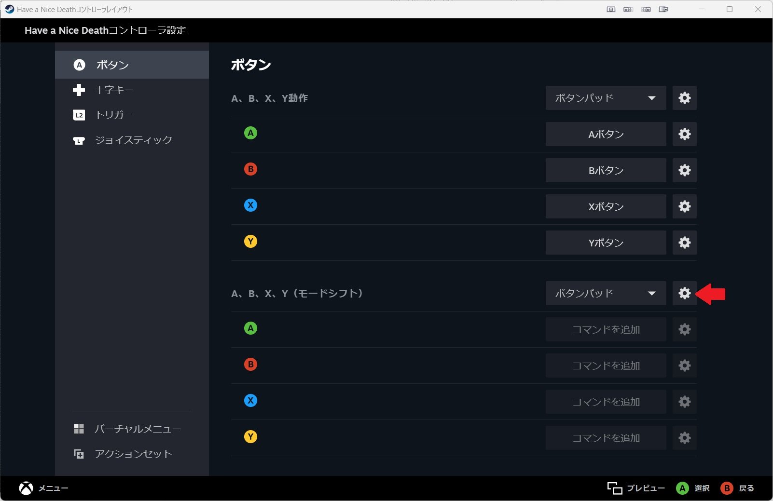The image size is (773, 501).
Task: Open gear settings for Bボタン row
Action: 684,170
